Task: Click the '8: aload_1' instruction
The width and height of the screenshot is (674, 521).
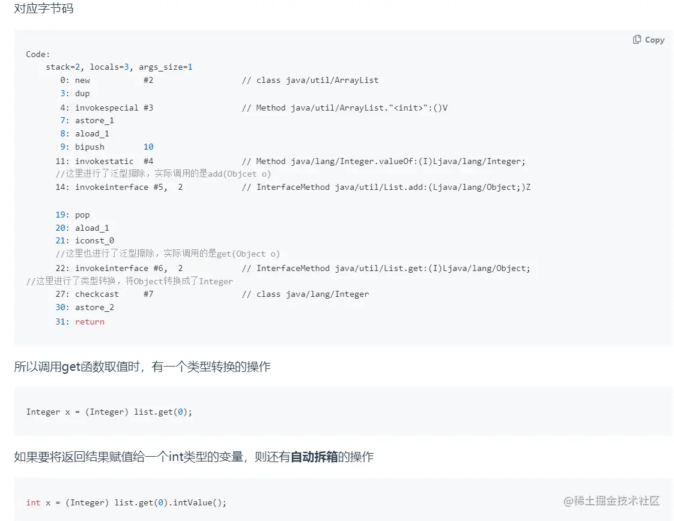Action: (85, 133)
